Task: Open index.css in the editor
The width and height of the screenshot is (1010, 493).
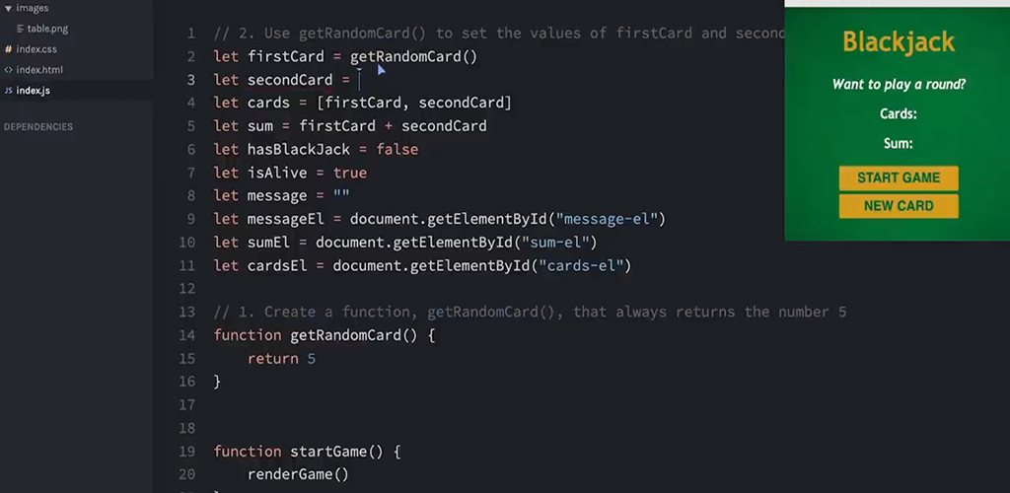Action: pos(36,49)
